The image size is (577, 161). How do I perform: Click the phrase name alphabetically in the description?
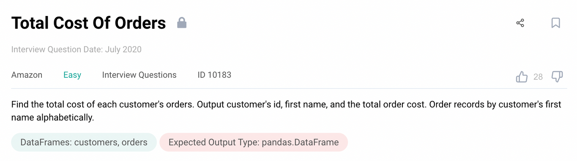pyautogui.click(x=52, y=117)
